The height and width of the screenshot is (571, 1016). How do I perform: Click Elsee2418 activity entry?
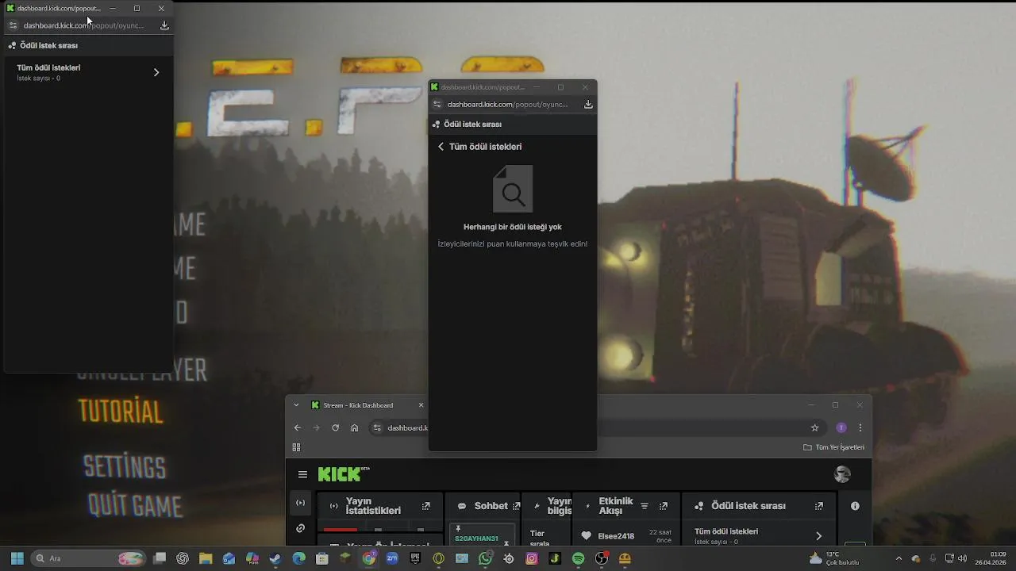click(625, 536)
